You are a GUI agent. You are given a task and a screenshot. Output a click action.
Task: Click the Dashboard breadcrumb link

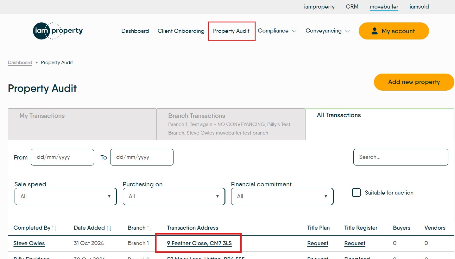coord(20,63)
